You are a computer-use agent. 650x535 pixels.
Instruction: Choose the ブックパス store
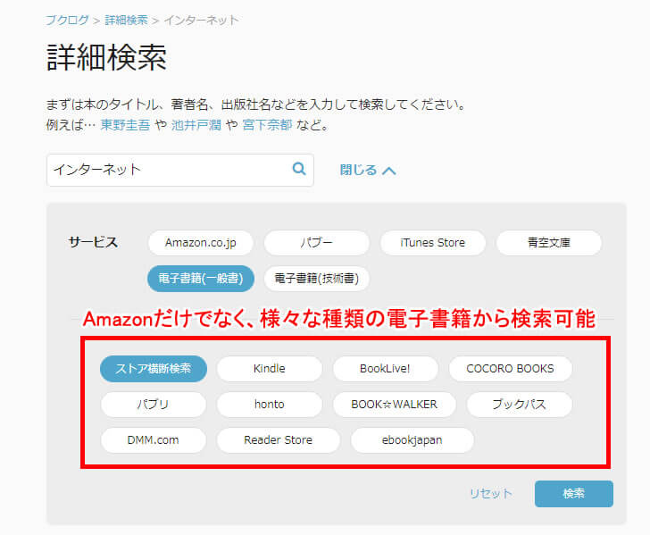click(520, 405)
